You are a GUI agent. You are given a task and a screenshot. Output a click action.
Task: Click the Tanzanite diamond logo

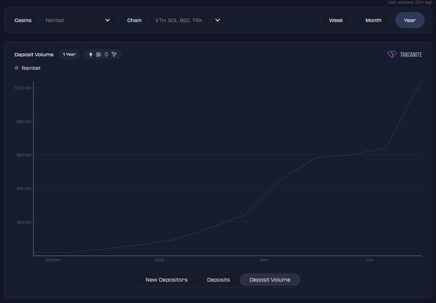click(x=392, y=54)
